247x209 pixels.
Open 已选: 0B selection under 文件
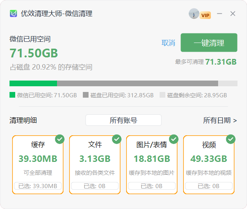point(95,186)
